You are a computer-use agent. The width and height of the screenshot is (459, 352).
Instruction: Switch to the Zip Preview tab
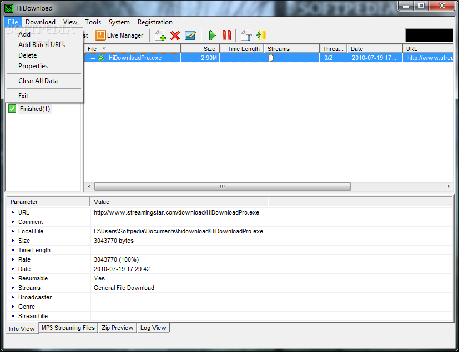coord(117,328)
